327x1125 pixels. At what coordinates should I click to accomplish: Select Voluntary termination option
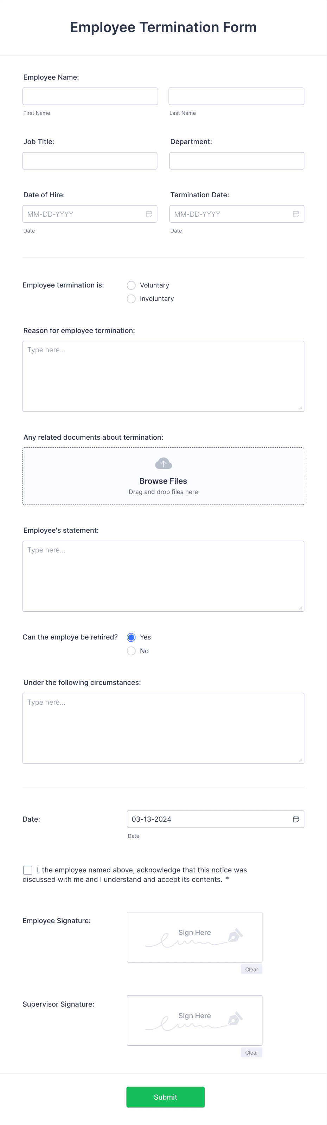tap(131, 285)
